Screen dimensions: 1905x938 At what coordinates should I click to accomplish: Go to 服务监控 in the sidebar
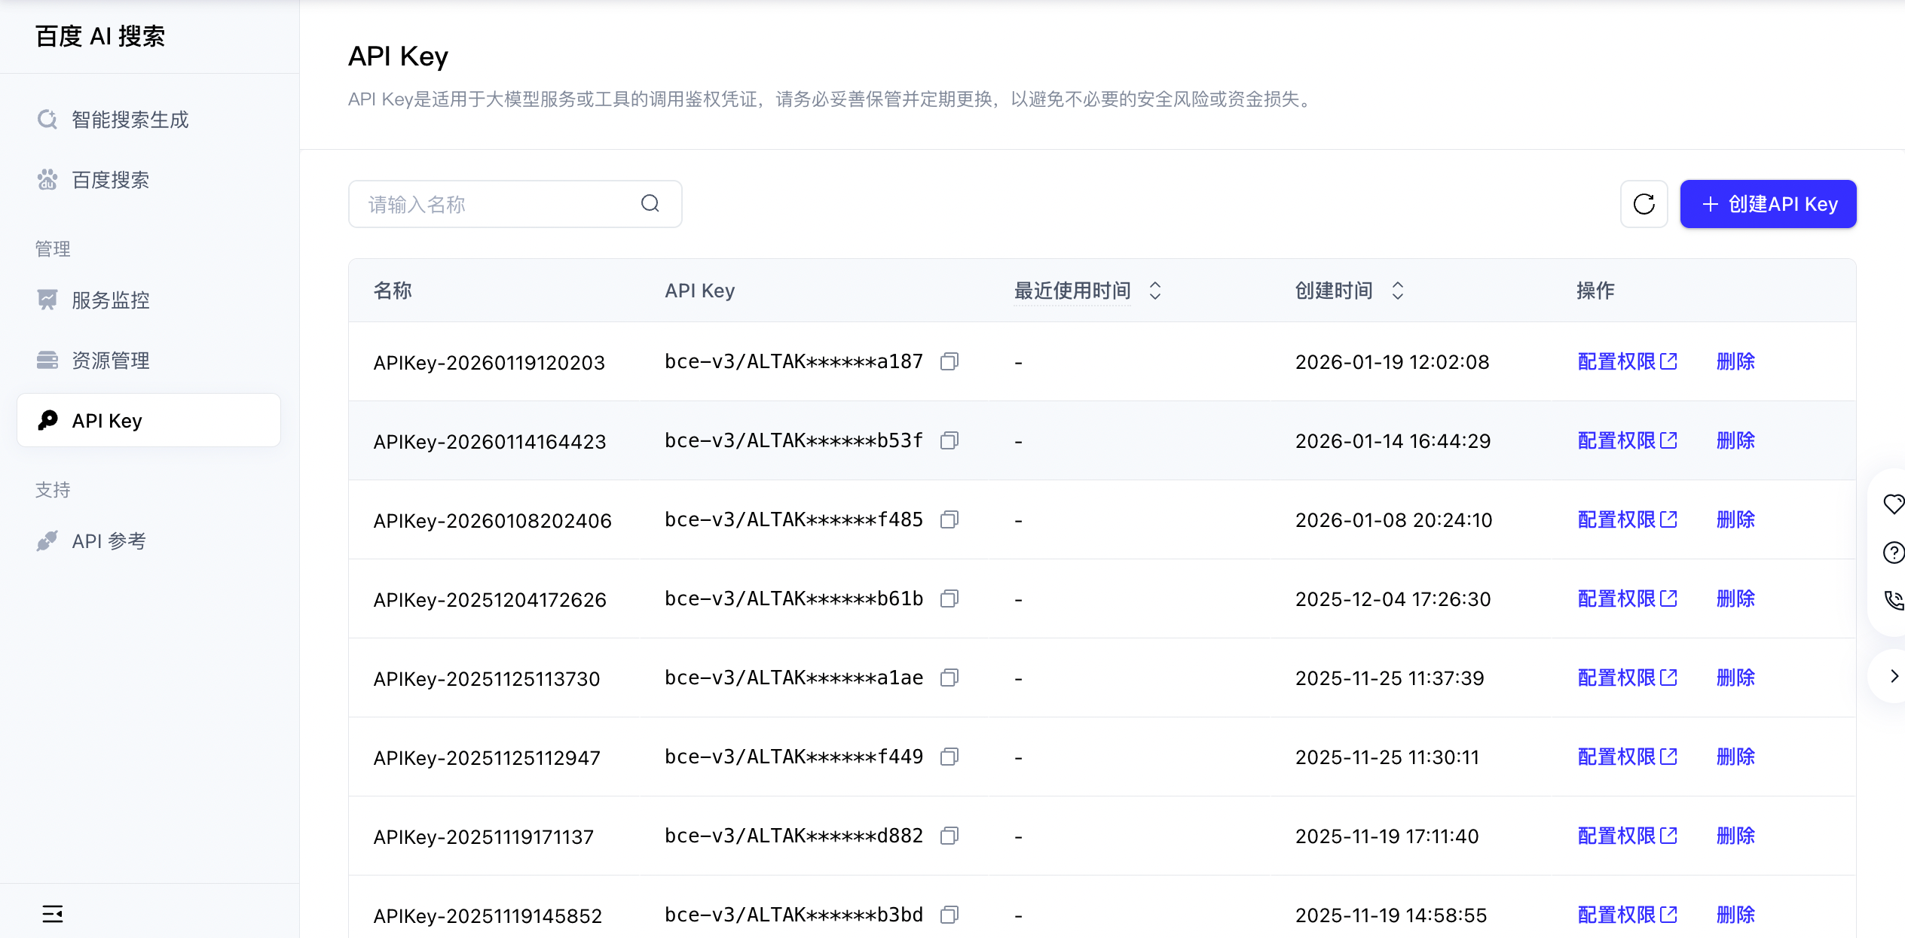pyautogui.click(x=110, y=300)
